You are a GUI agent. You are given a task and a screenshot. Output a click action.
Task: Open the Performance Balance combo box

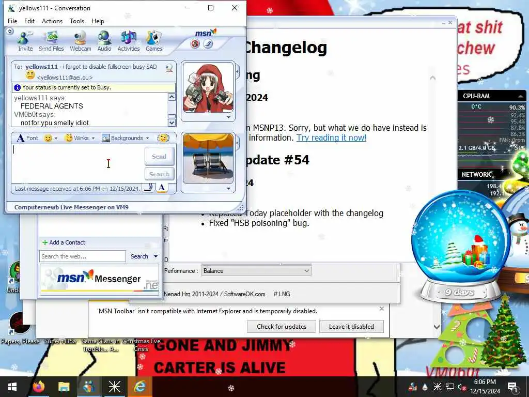tap(256, 271)
